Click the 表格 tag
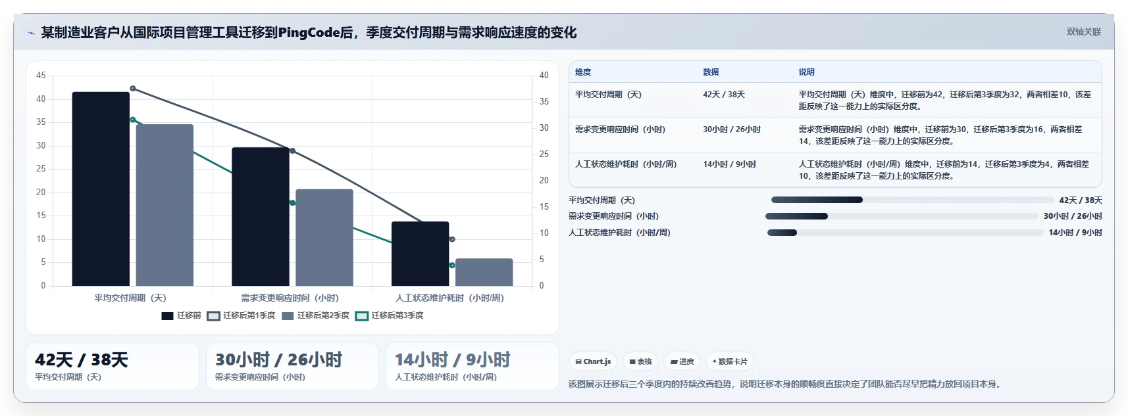The height and width of the screenshot is (416, 1128). [640, 361]
